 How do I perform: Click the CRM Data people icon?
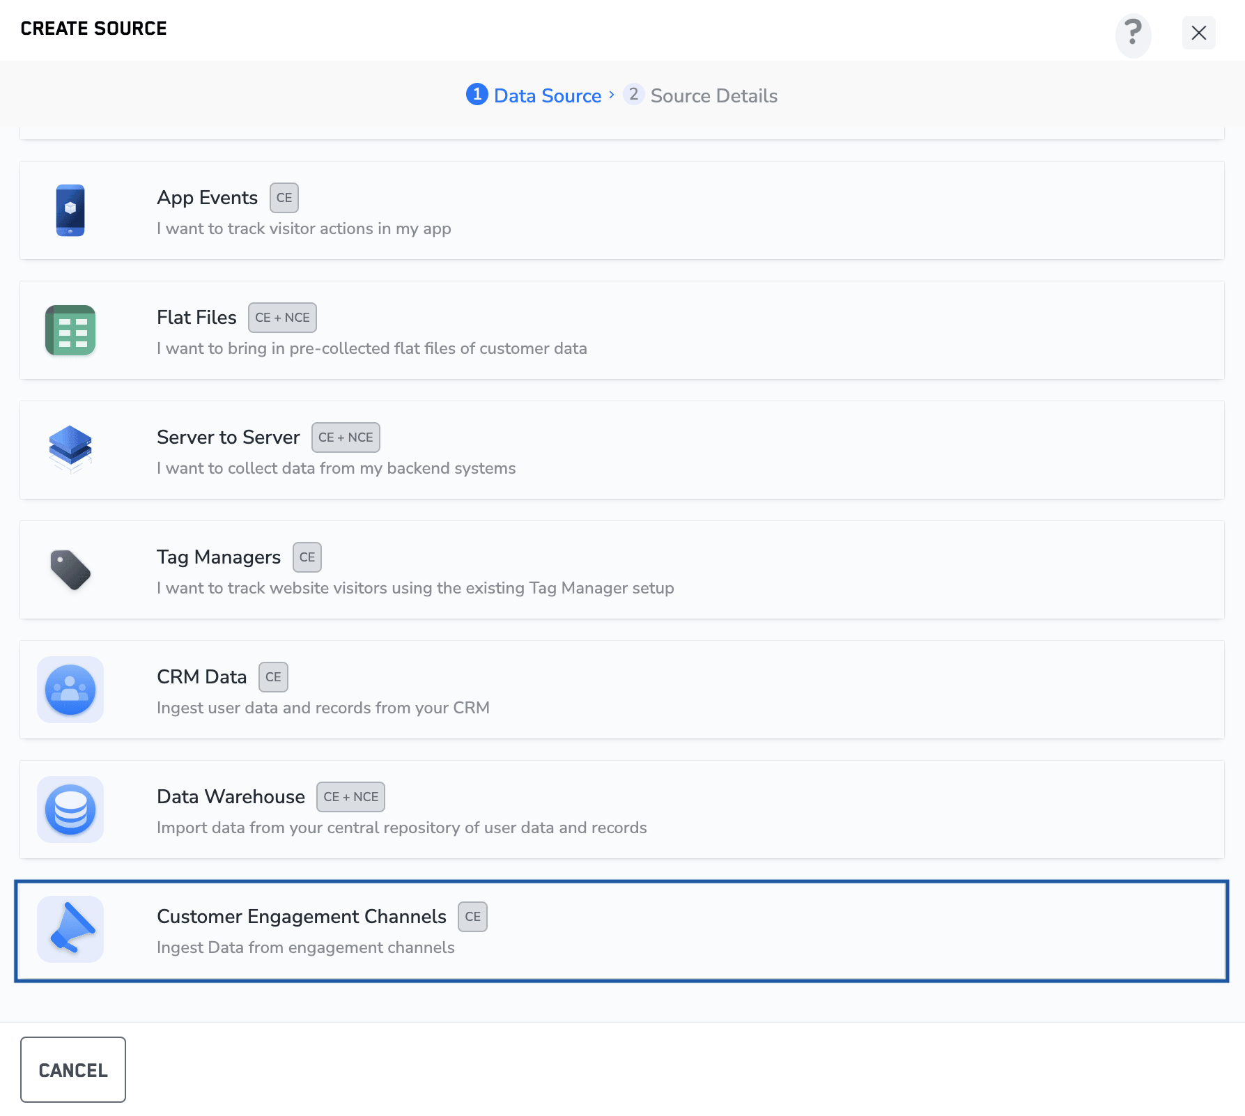pos(70,690)
